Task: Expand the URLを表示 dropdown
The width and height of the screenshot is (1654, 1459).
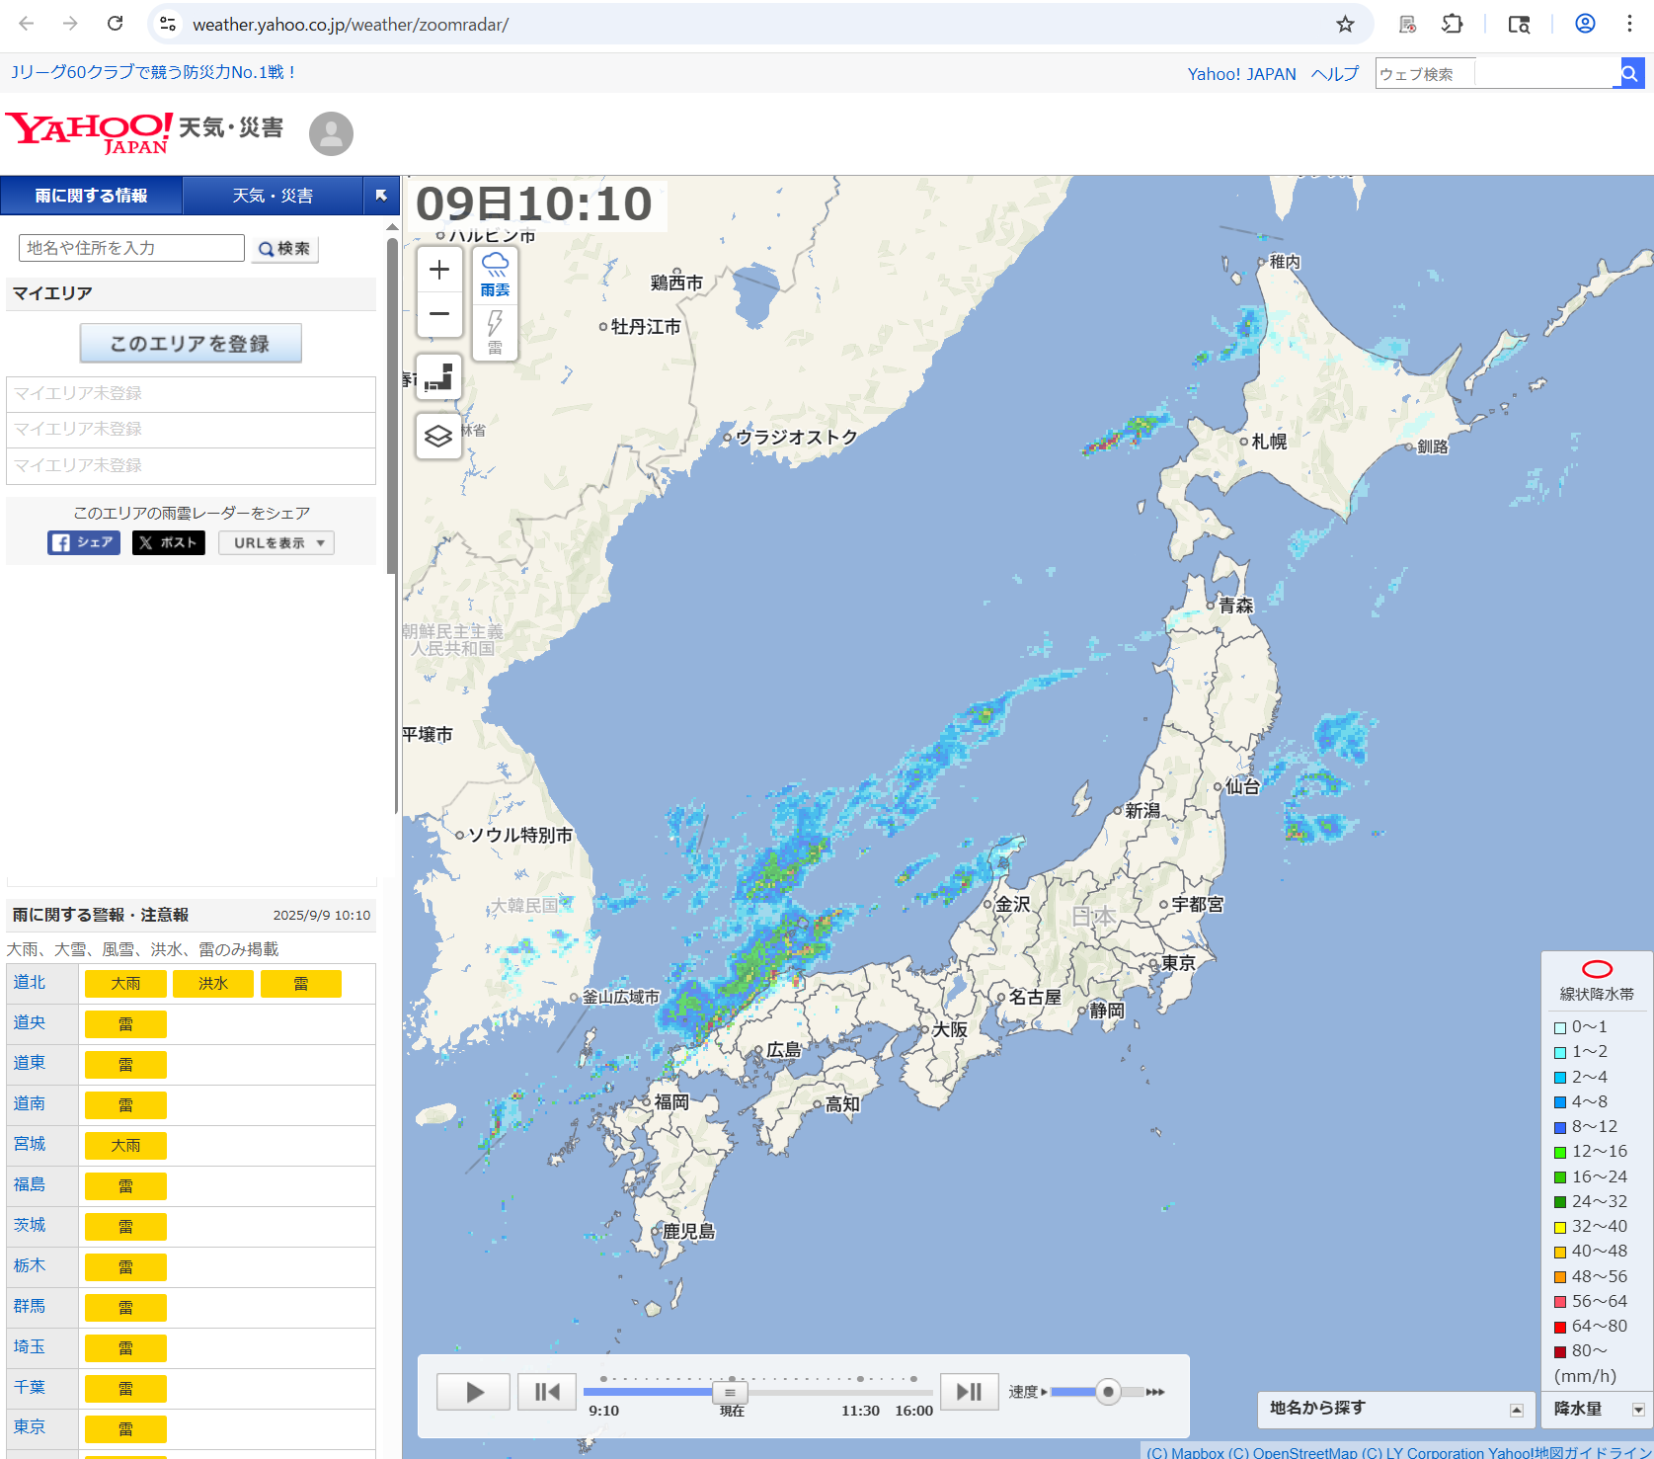Action: 277,542
